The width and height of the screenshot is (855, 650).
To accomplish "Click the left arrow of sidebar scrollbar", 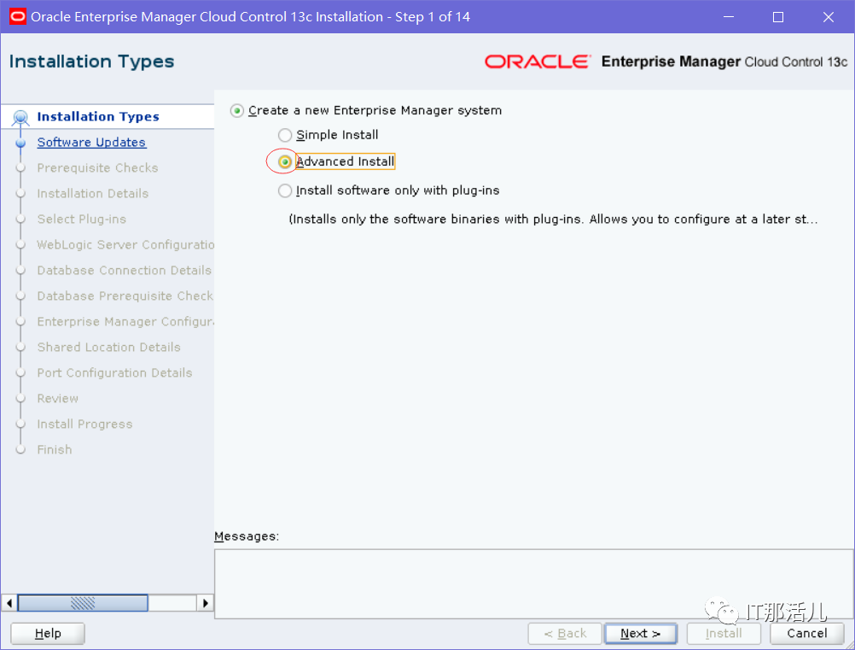I will click(x=9, y=603).
